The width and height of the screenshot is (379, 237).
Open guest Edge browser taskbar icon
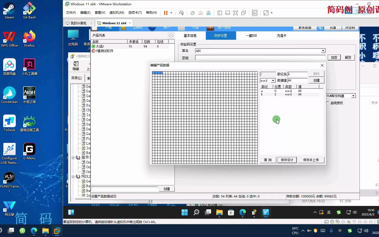click(x=243, y=212)
